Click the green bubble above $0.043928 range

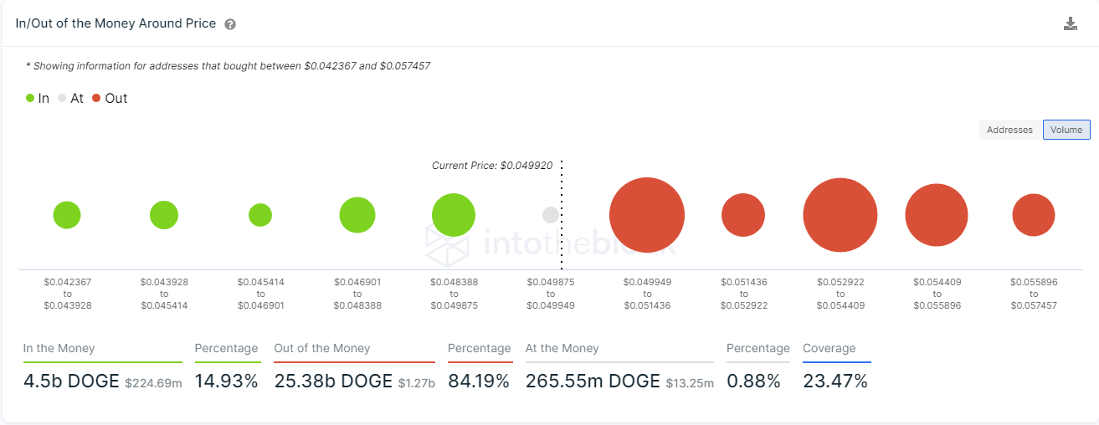click(164, 215)
